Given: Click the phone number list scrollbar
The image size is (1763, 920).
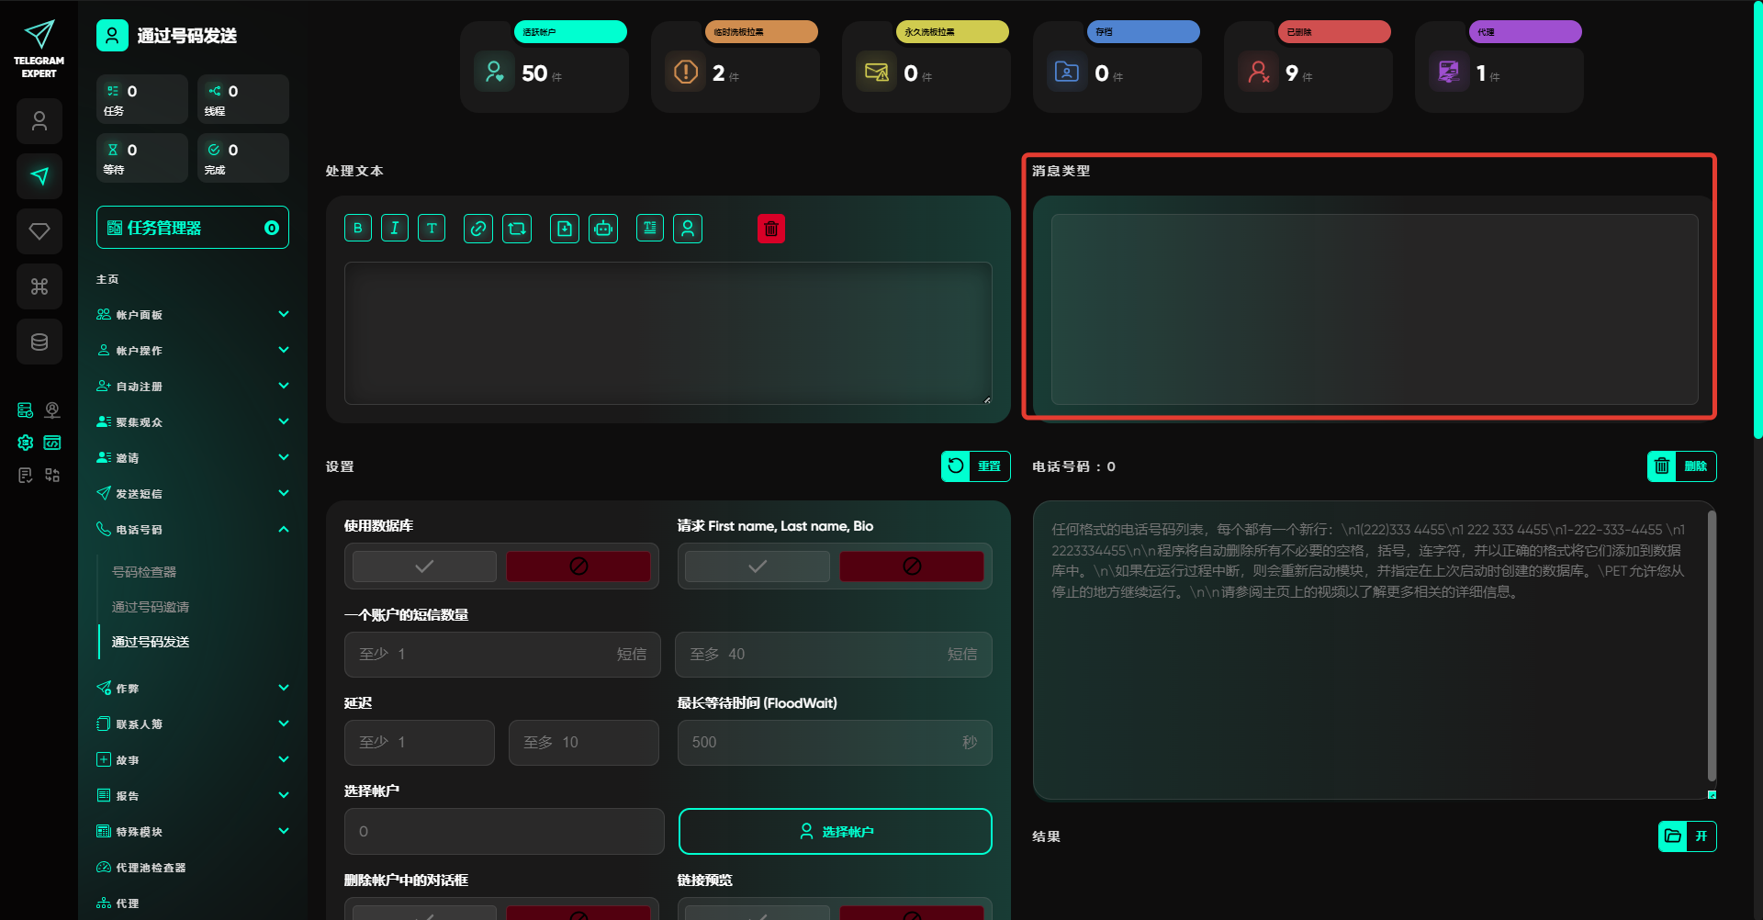Looking at the screenshot, I should coord(1712,643).
